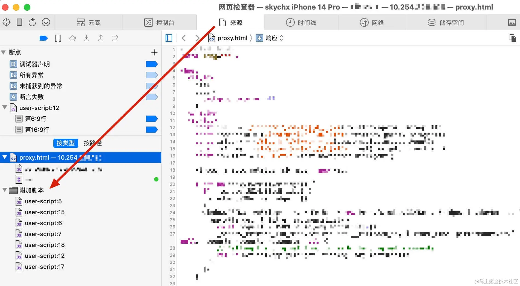
Task: Disable the 第16:9行 breakpoint
Action: [x=152, y=130]
